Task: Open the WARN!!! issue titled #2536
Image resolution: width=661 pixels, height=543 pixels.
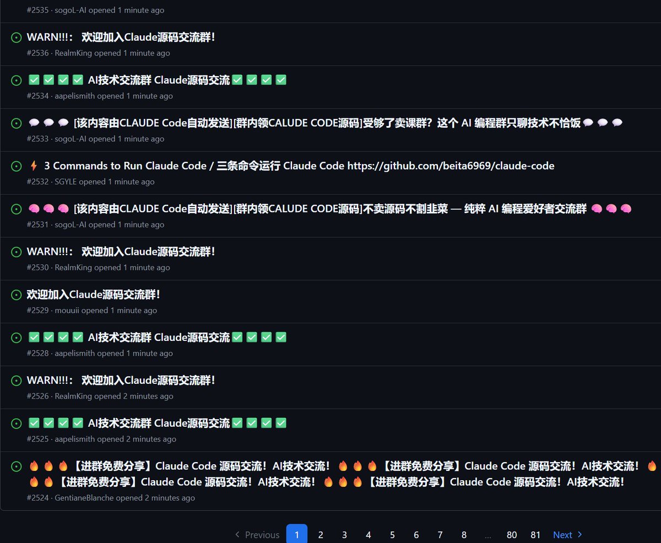Action: pos(121,37)
